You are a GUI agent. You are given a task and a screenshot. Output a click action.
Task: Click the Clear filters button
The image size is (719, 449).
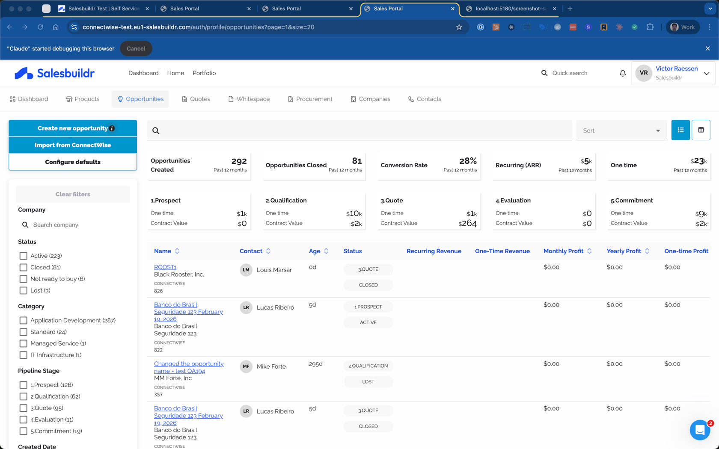click(x=73, y=194)
